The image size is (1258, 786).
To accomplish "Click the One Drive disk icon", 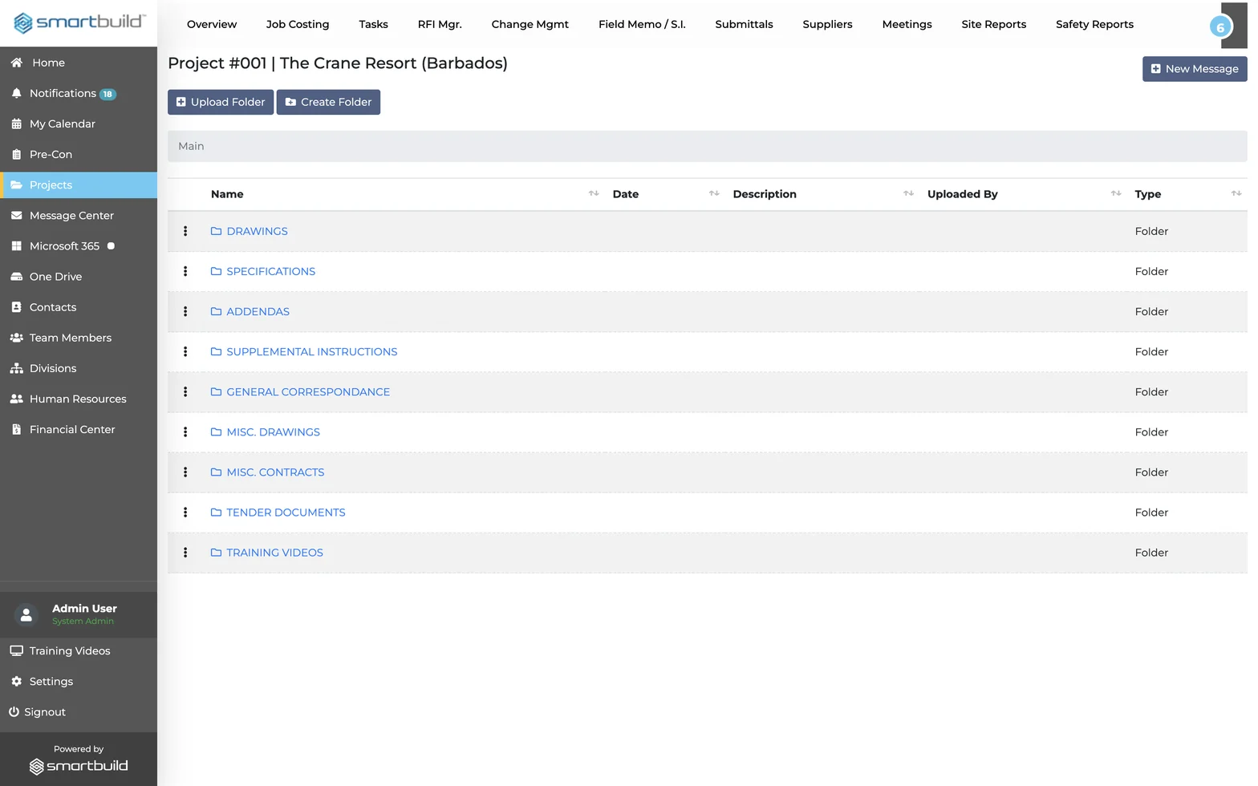I will click(x=16, y=277).
